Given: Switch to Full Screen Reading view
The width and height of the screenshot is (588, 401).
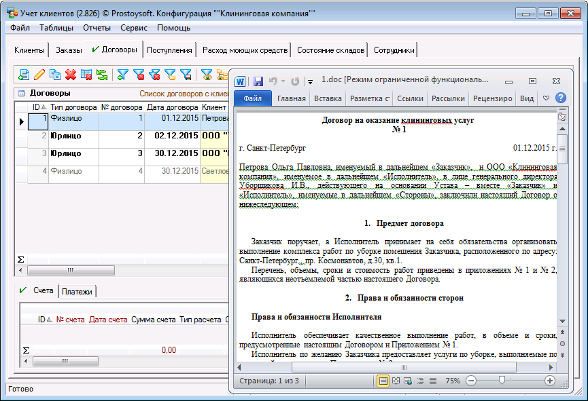Looking at the screenshot, I should click(x=396, y=381).
